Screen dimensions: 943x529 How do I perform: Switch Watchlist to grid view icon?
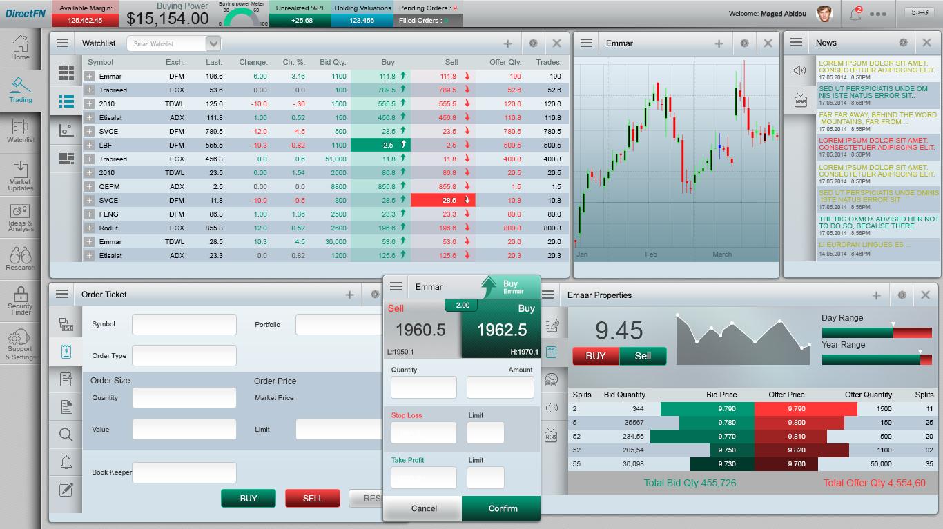[66, 72]
